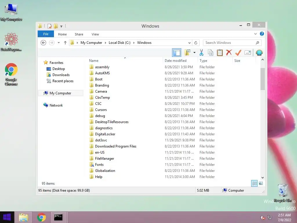This screenshot has width=297, height=223.
Task: Click the Refresh button beside address bar
Action: coord(196,43)
